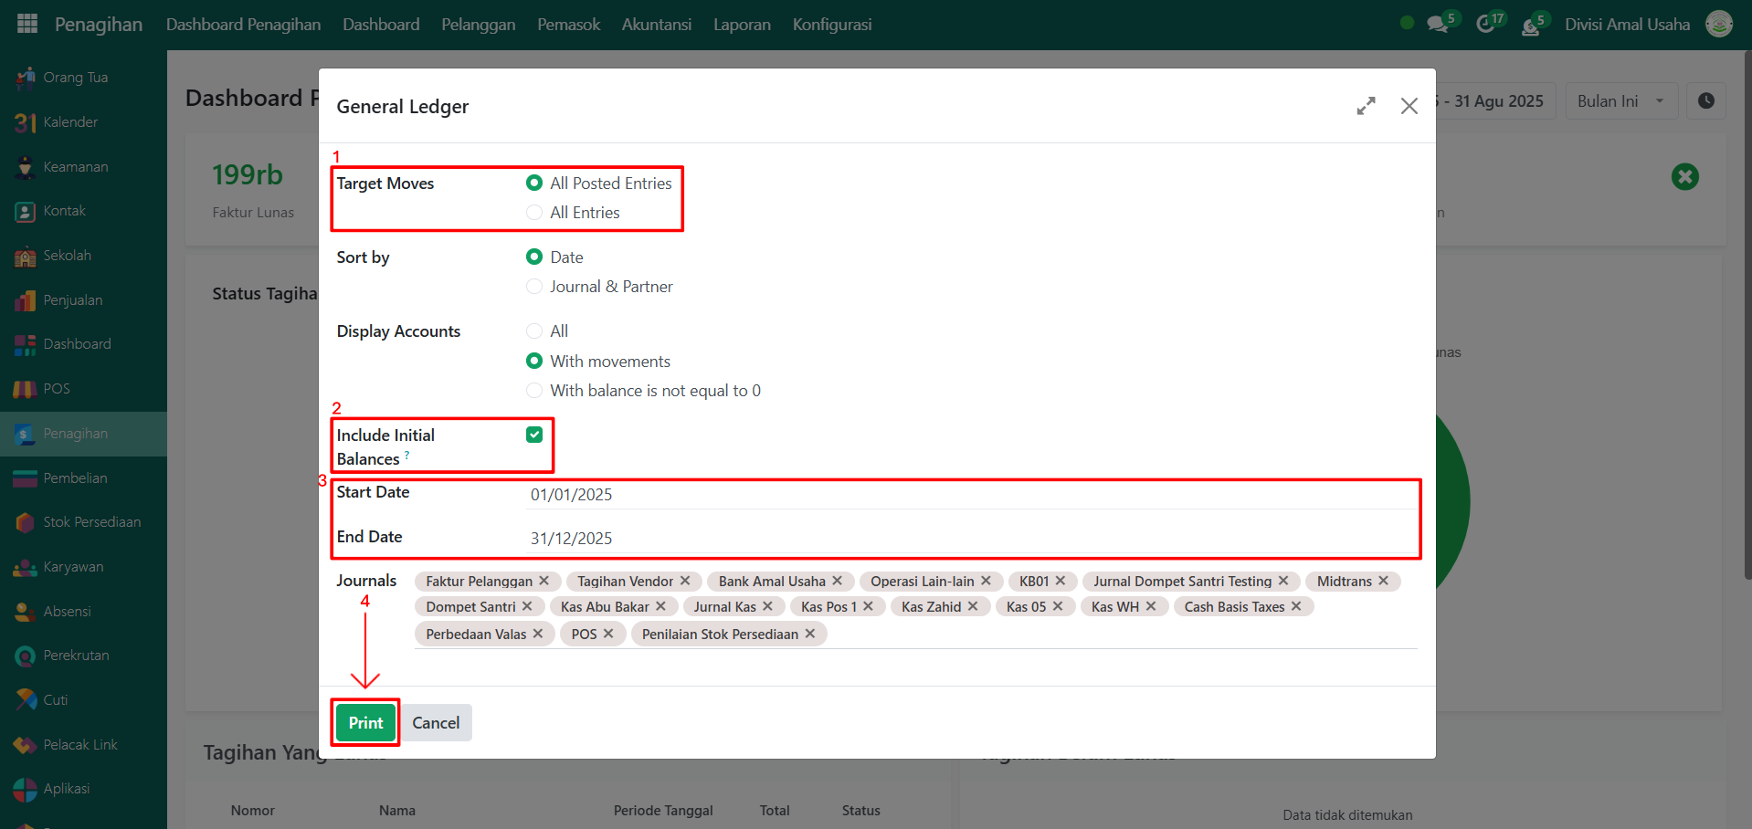Open the Bulan Ini period dropdown

[x=1620, y=101]
